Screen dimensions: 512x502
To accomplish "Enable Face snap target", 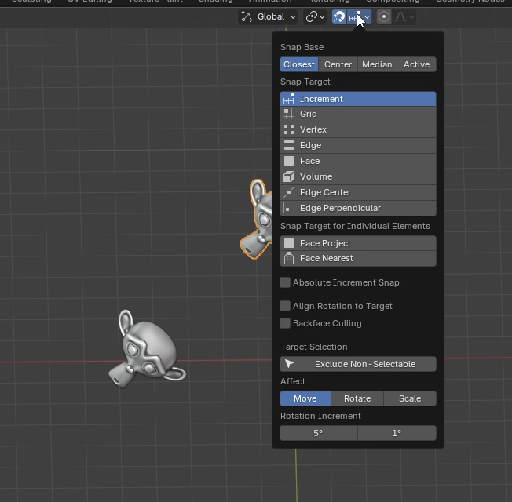I will tap(358, 161).
